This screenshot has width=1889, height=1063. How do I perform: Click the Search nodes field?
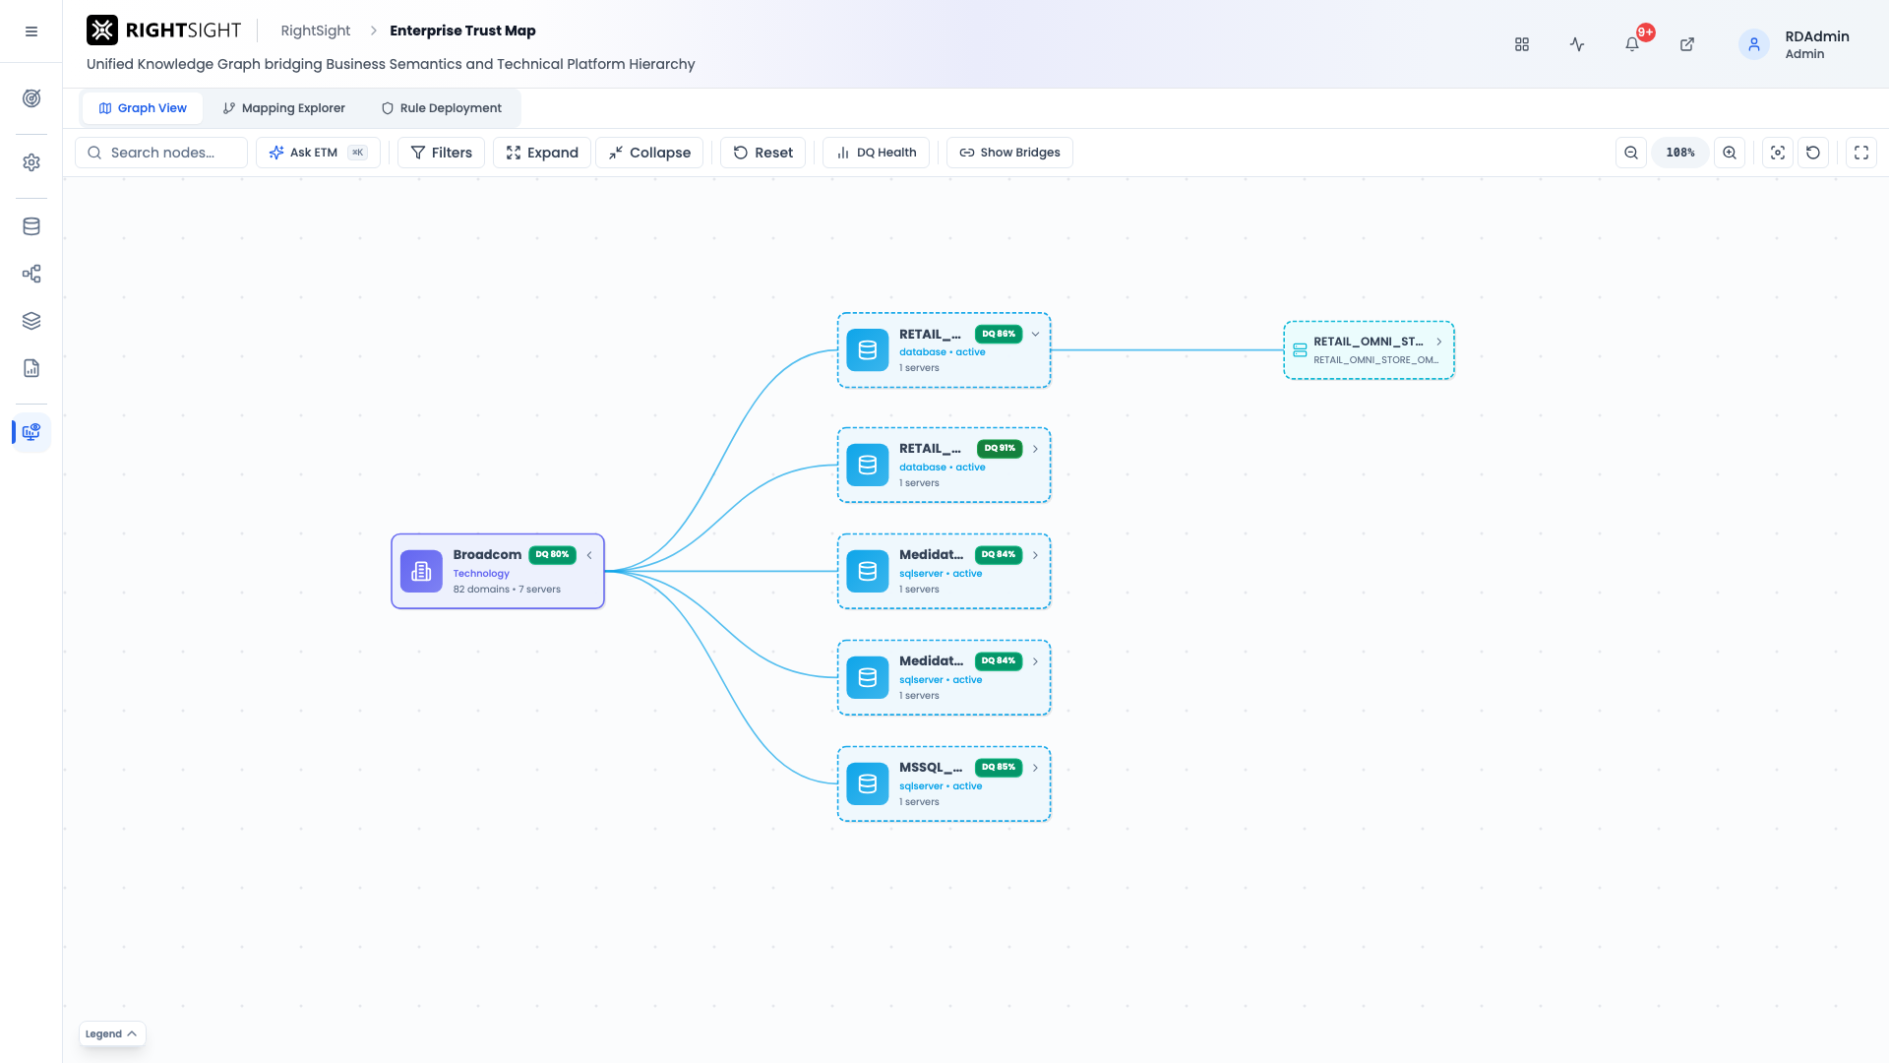(161, 153)
